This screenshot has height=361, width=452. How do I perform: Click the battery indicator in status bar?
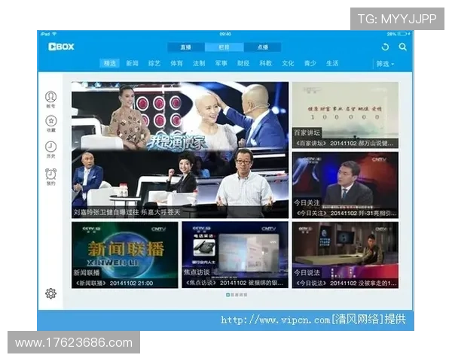tap(403, 34)
